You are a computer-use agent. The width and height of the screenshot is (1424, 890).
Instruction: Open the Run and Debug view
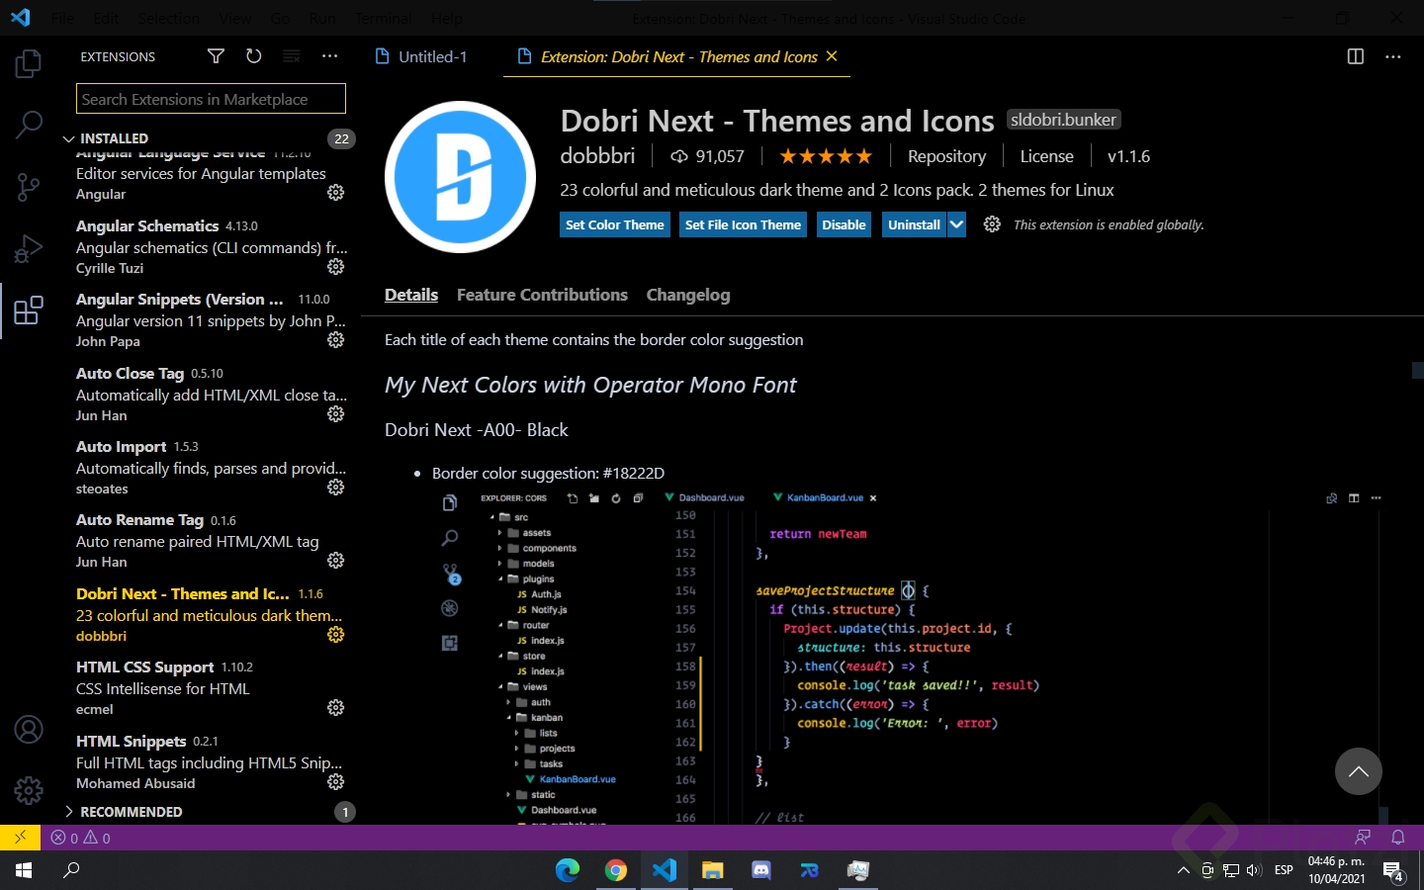(x=28, y=248)
